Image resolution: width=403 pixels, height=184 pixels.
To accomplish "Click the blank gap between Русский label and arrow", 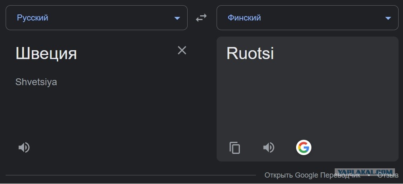I will (x=113, y=18).
